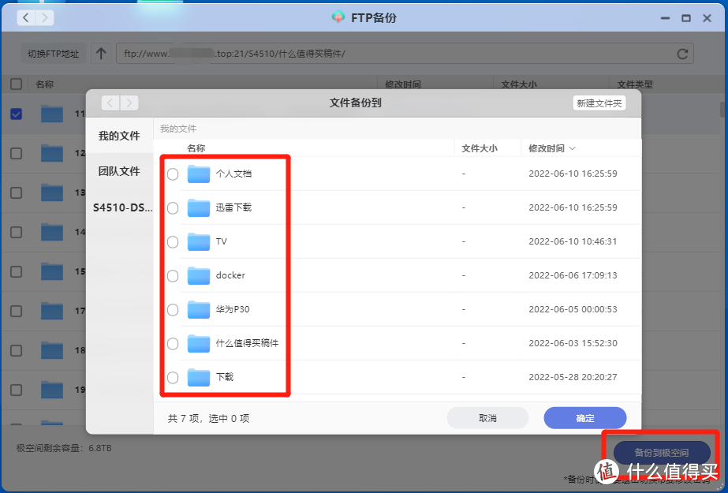Open the 华为P30 folder icon
Screen dimensions: 728x493
click(x=199, y=309)
